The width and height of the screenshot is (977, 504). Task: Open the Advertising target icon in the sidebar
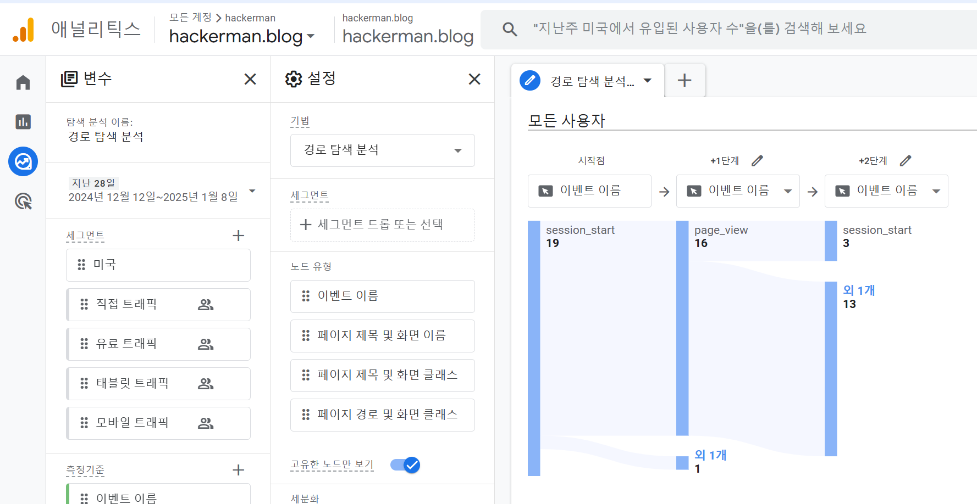tap(23, 201)
